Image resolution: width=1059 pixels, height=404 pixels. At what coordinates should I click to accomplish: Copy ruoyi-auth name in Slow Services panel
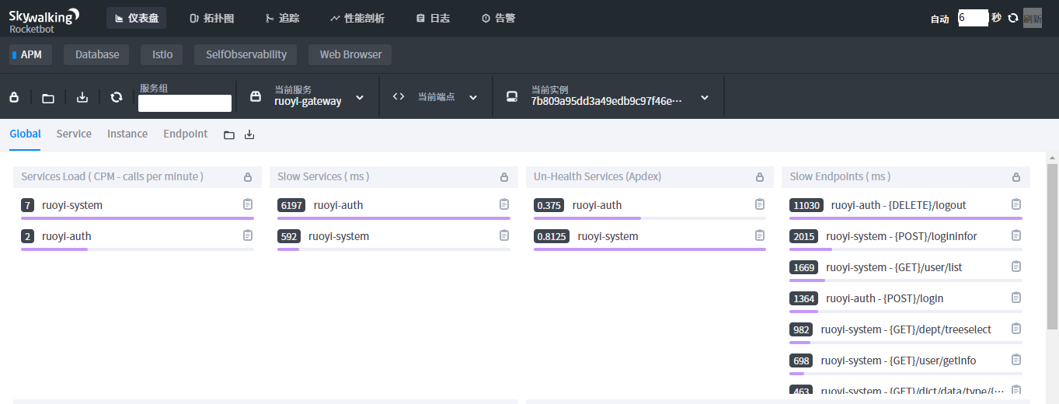click(x=503, y=204)
